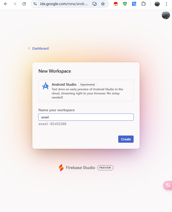
Task: Click the Create button
Action: 126,139
